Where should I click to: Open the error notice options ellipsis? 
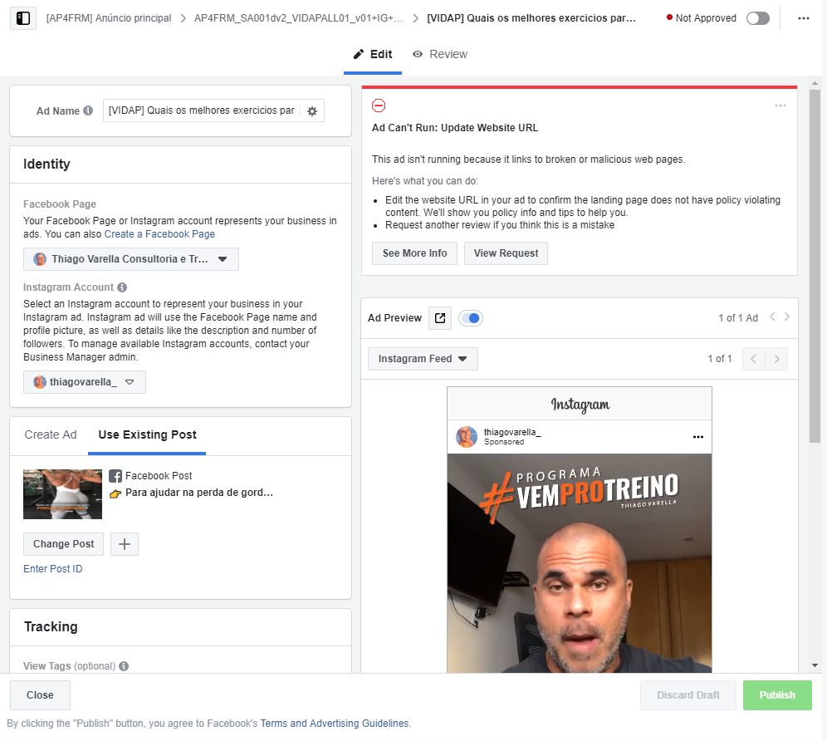(x=781, y=106)
